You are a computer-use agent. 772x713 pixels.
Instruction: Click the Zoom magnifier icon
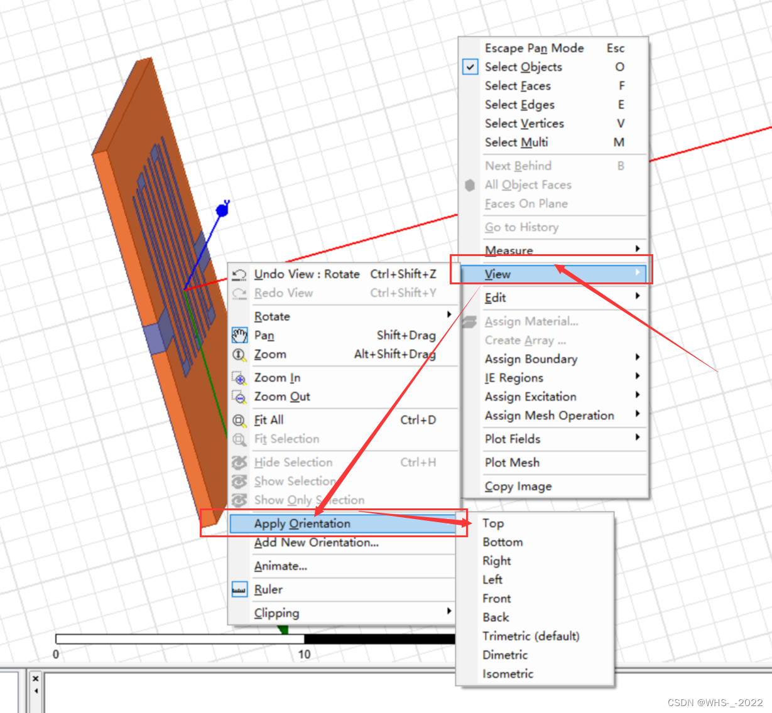pyautogui.click(x=239, y=355)
